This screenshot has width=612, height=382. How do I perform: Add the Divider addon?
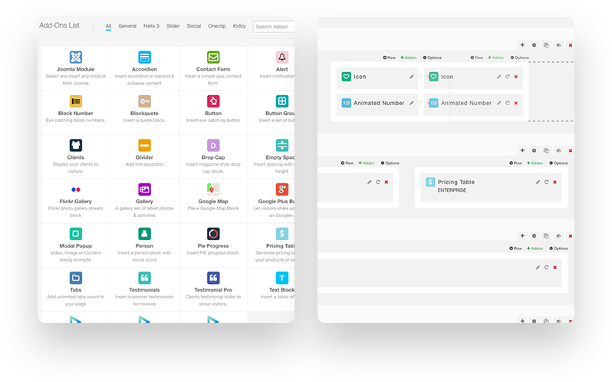point(144,156)
